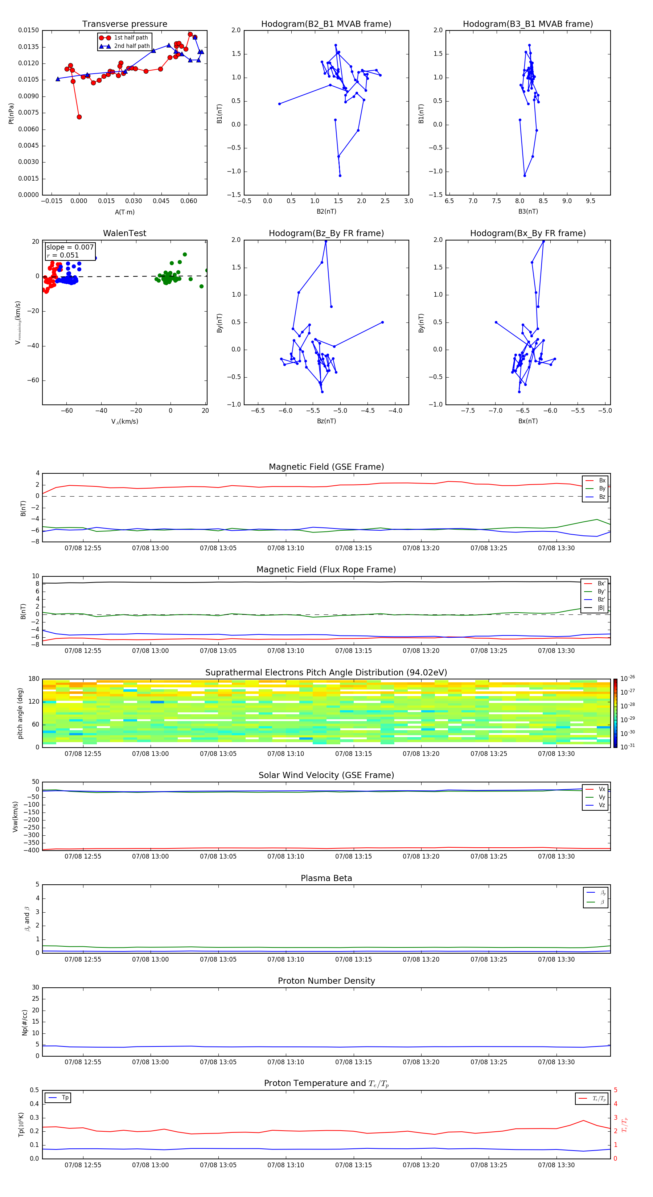The image size is (653, 1197).
Task: Click the Proton Temperature and Te/Tp title
Action: point(326,1083)
